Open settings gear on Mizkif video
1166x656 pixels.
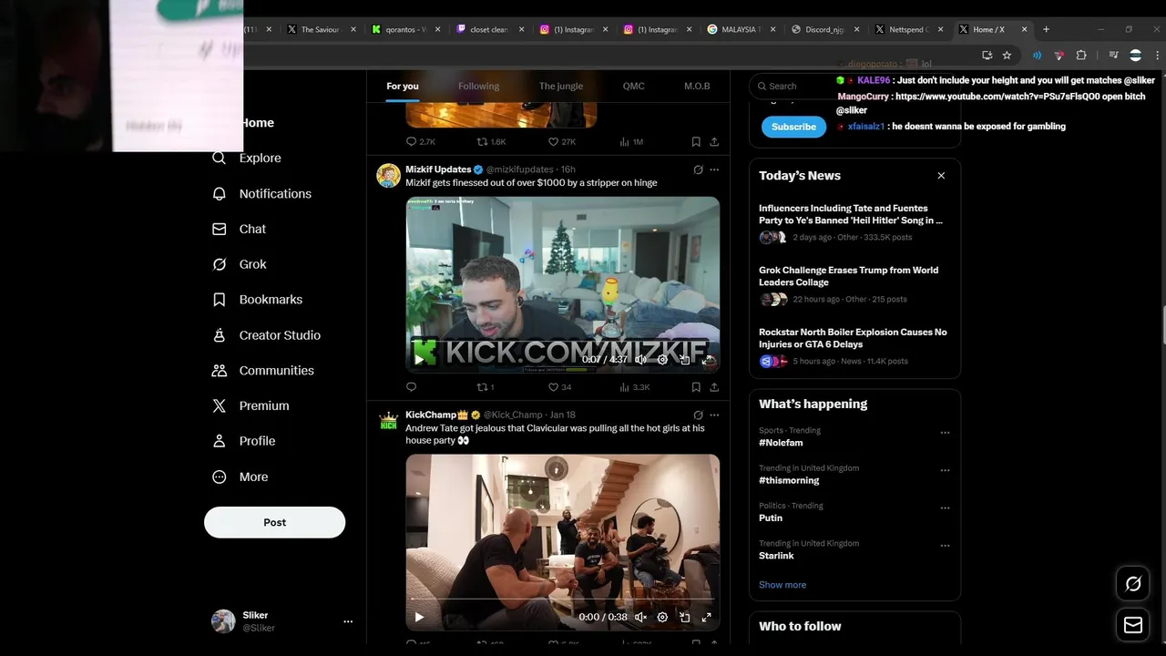click(x=662, y=360)
